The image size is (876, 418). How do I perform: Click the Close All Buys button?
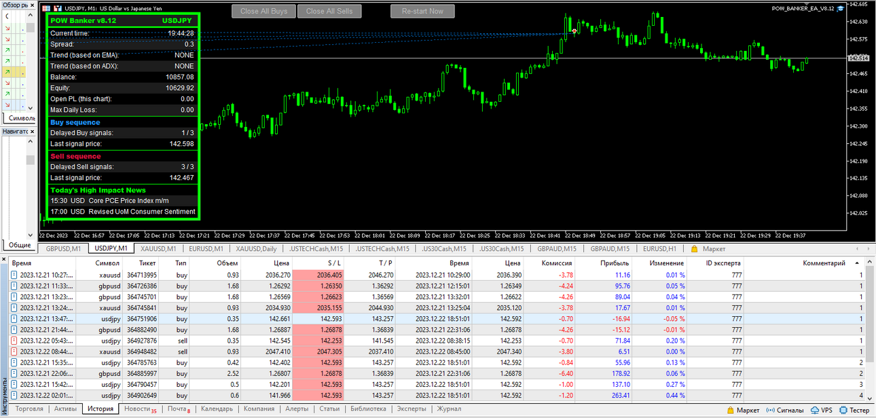click(x=263, y=12)
